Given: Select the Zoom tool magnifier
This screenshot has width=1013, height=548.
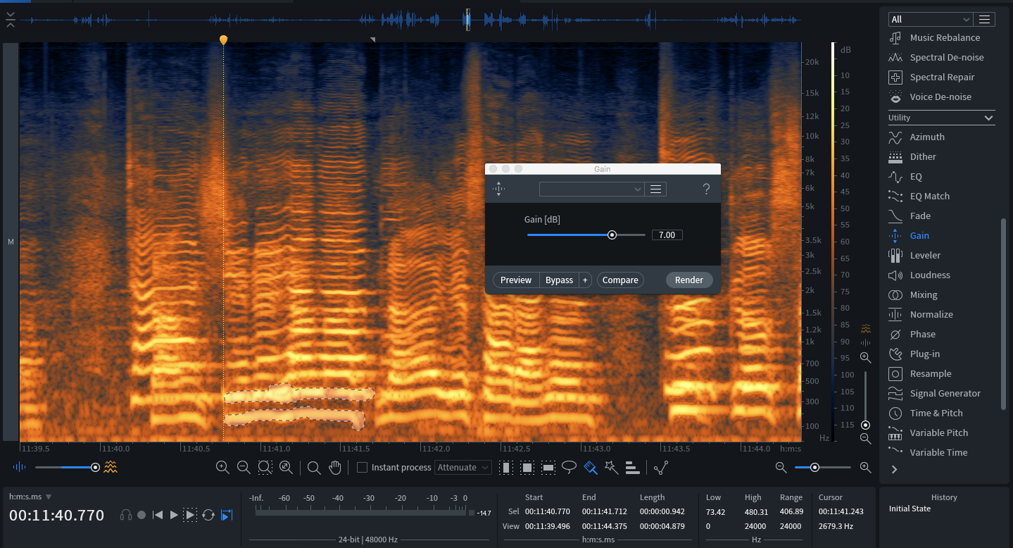Looking at the screenshot, I should tap(314, 467).
